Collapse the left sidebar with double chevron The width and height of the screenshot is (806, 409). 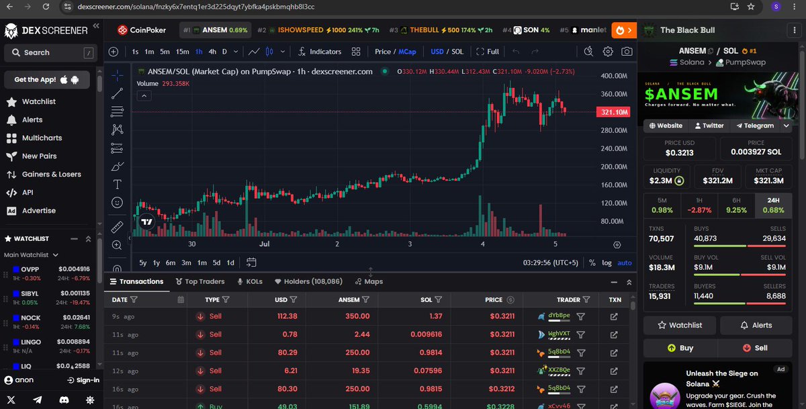[95, 26]
